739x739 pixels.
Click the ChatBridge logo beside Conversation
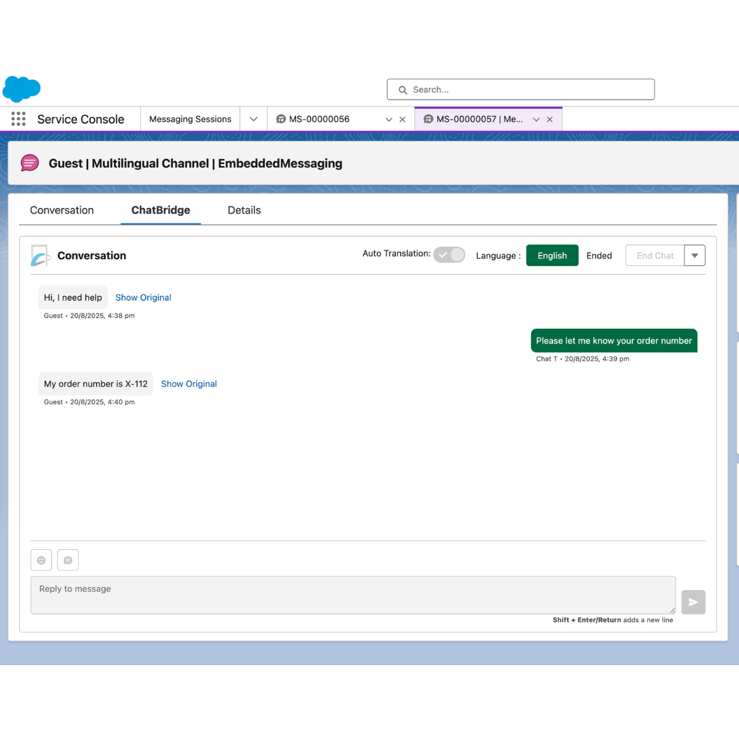click(41, 256)
